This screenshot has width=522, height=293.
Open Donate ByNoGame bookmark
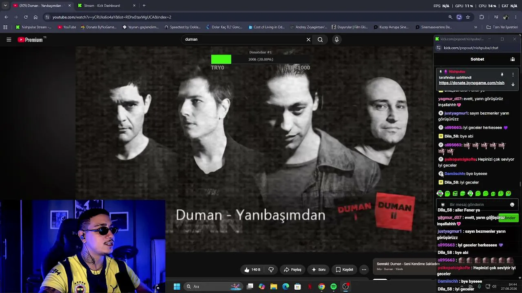98,27
